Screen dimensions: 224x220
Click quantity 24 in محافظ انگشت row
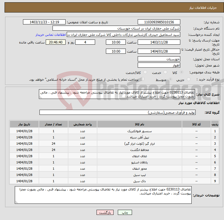coord(53,150)
